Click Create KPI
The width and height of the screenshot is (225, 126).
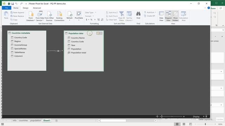pyautogui.click(x=149, y=16)
